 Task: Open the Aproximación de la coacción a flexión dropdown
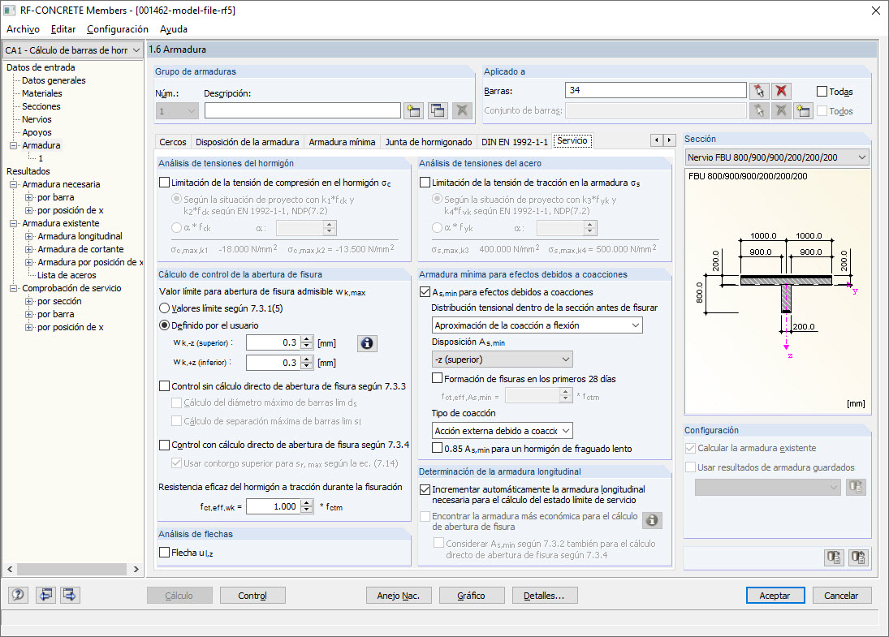537,325
